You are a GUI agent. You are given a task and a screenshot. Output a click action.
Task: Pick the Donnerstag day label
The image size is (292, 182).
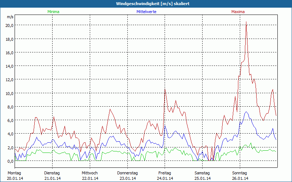(x=127, y=173)
